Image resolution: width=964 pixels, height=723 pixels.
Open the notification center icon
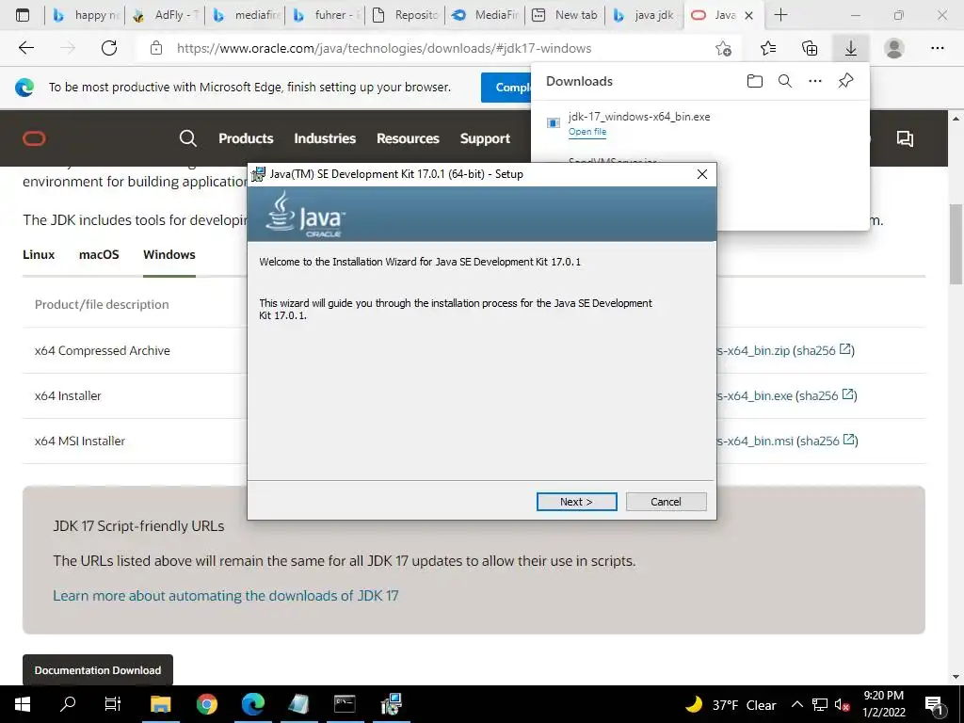coord(935,704)
